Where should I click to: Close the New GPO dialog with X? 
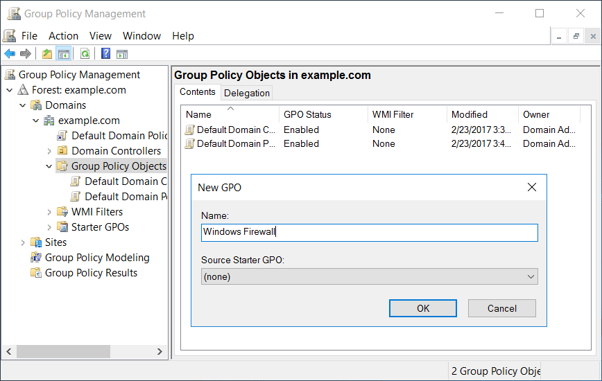[532, 187]
